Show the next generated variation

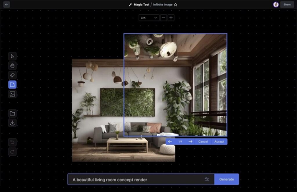(x=190, y=141)
